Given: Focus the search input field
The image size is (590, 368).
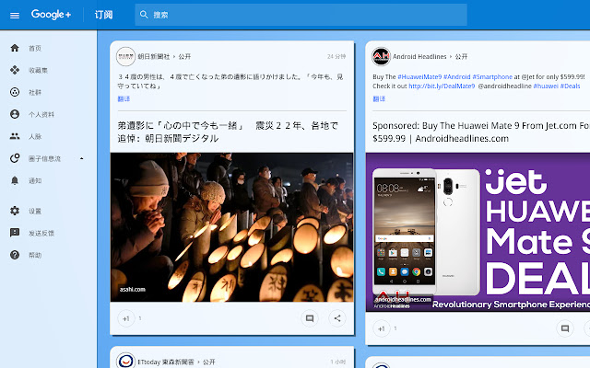Looking at the screenshot, I should pyautogui.click(x=301, y=15).
